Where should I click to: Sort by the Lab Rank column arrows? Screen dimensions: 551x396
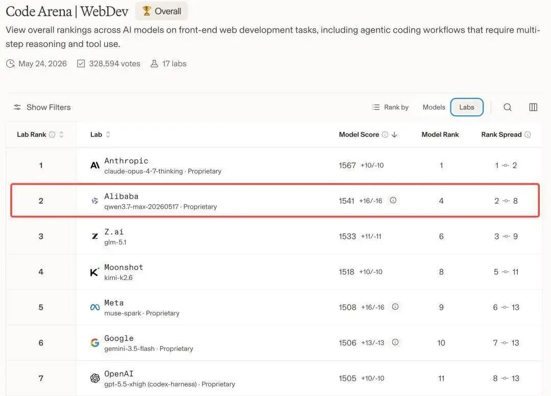(x=62, y=135)
